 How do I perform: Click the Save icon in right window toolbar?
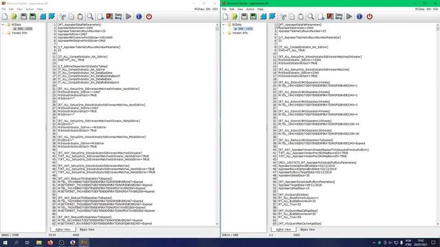click(x=245, y=16)
